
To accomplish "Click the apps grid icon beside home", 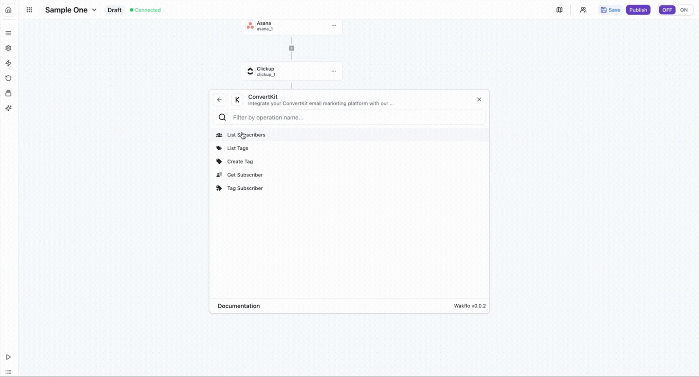I will click(x=29, y=10).
